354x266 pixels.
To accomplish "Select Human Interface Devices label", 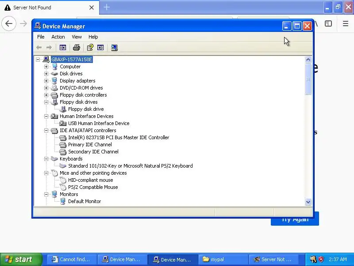I will click(86, 116).
